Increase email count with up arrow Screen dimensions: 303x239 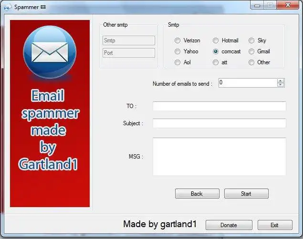281,81
